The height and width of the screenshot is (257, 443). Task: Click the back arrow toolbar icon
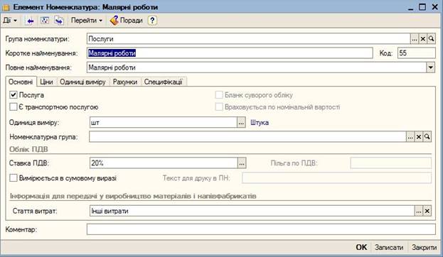29,21
